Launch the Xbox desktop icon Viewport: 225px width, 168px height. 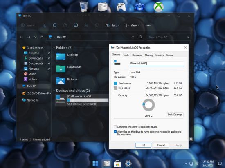[x=158, y=7]
